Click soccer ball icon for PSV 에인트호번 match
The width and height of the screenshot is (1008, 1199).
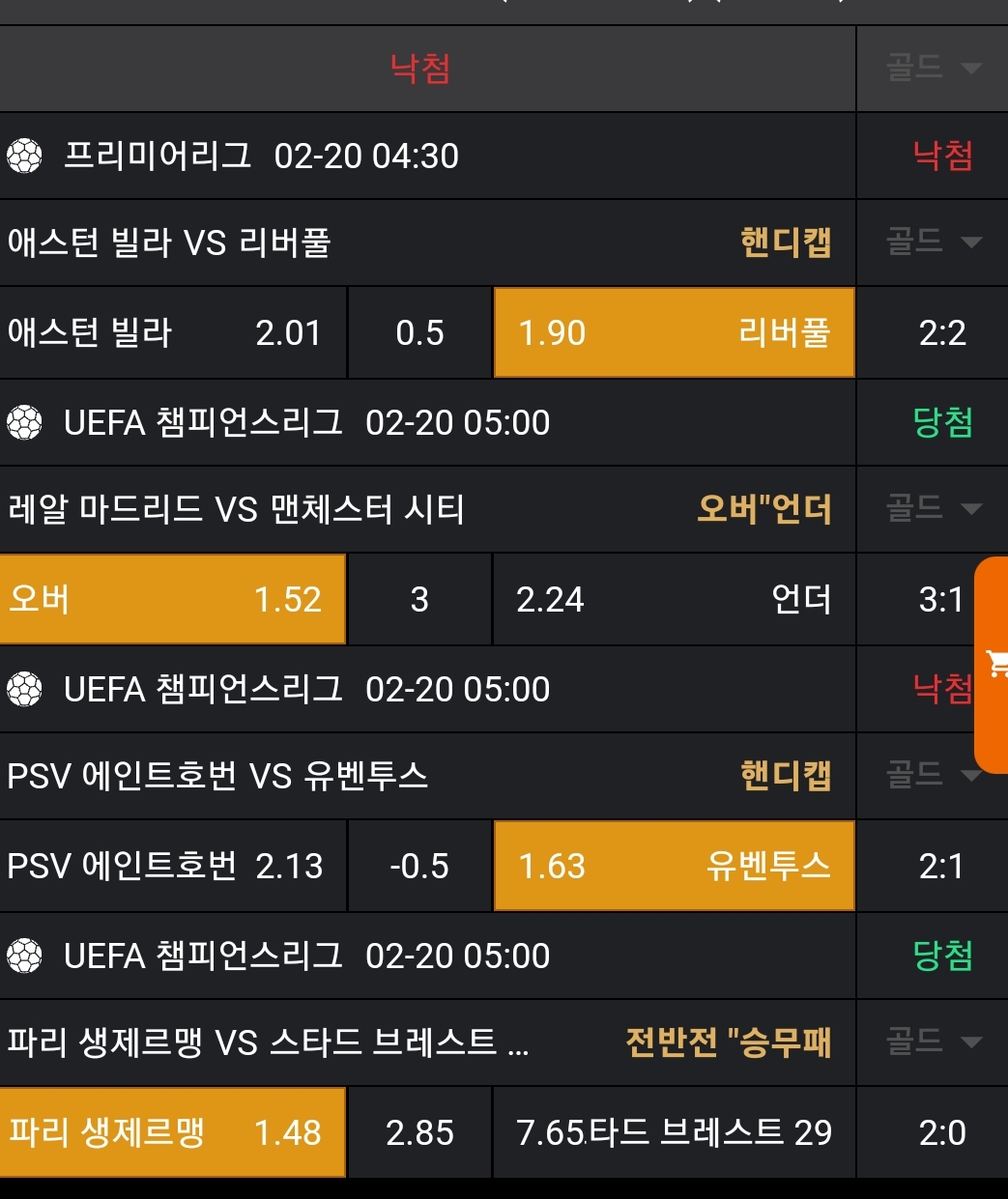pyautogui.click(x=25, y=689)
